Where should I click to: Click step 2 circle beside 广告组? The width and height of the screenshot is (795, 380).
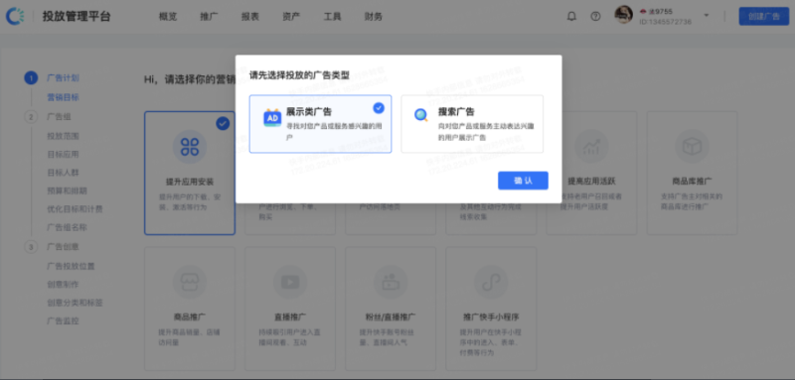tap(31, 117)
